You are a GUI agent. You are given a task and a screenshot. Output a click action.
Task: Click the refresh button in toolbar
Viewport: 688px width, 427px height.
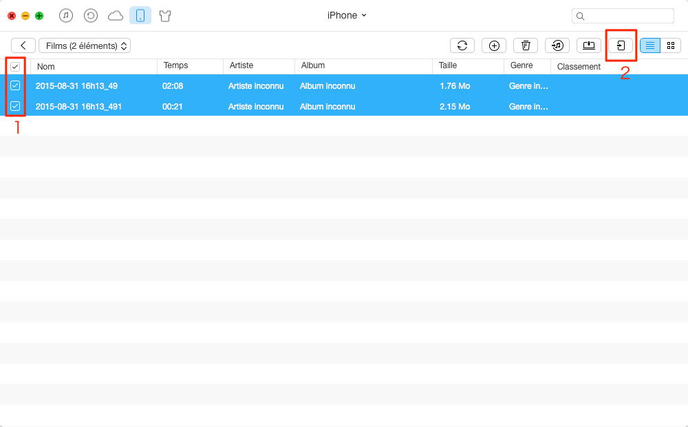pos(462,45)
